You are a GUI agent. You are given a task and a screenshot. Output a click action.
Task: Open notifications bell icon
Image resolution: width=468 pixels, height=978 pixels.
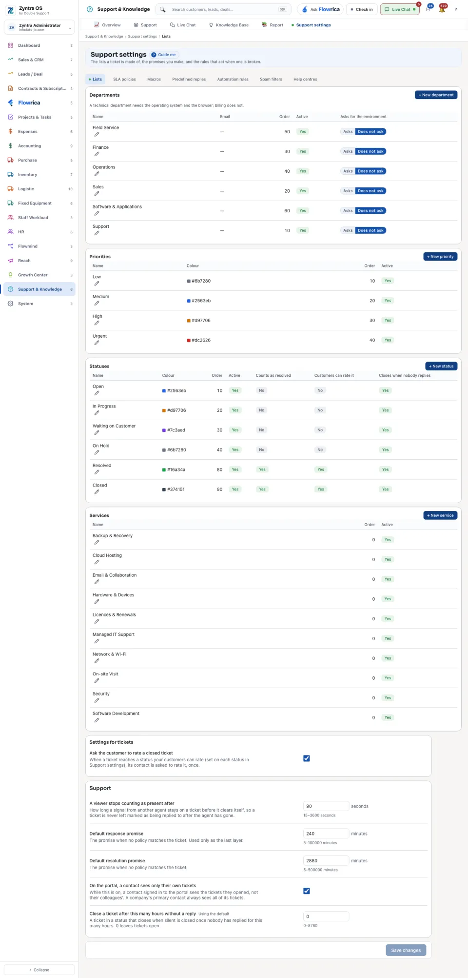pyautogui.click(x=442, y=9)
